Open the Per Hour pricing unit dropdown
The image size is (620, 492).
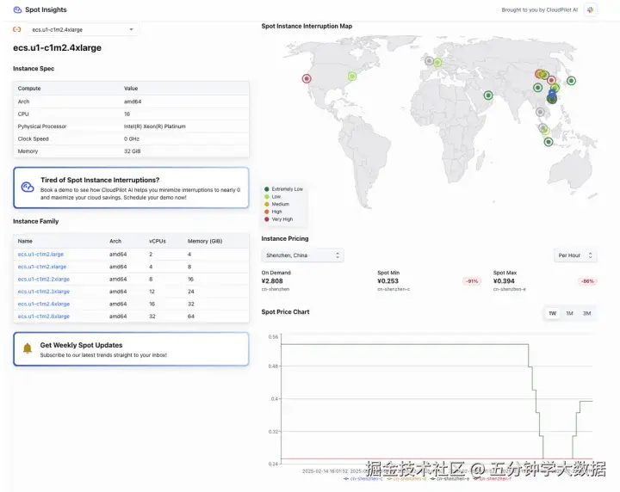pyautogui.click(x=575, y=255)
